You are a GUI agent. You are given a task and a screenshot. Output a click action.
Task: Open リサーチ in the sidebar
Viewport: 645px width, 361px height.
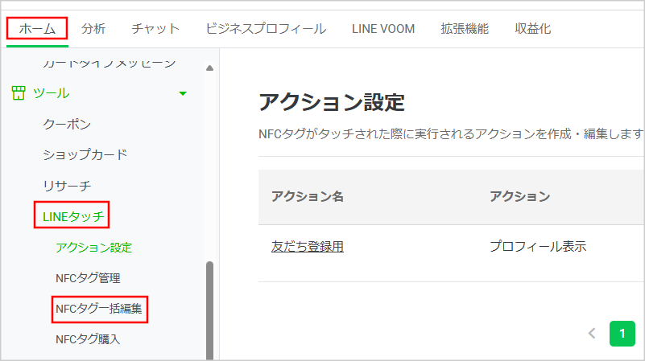[x=67, y=186]
